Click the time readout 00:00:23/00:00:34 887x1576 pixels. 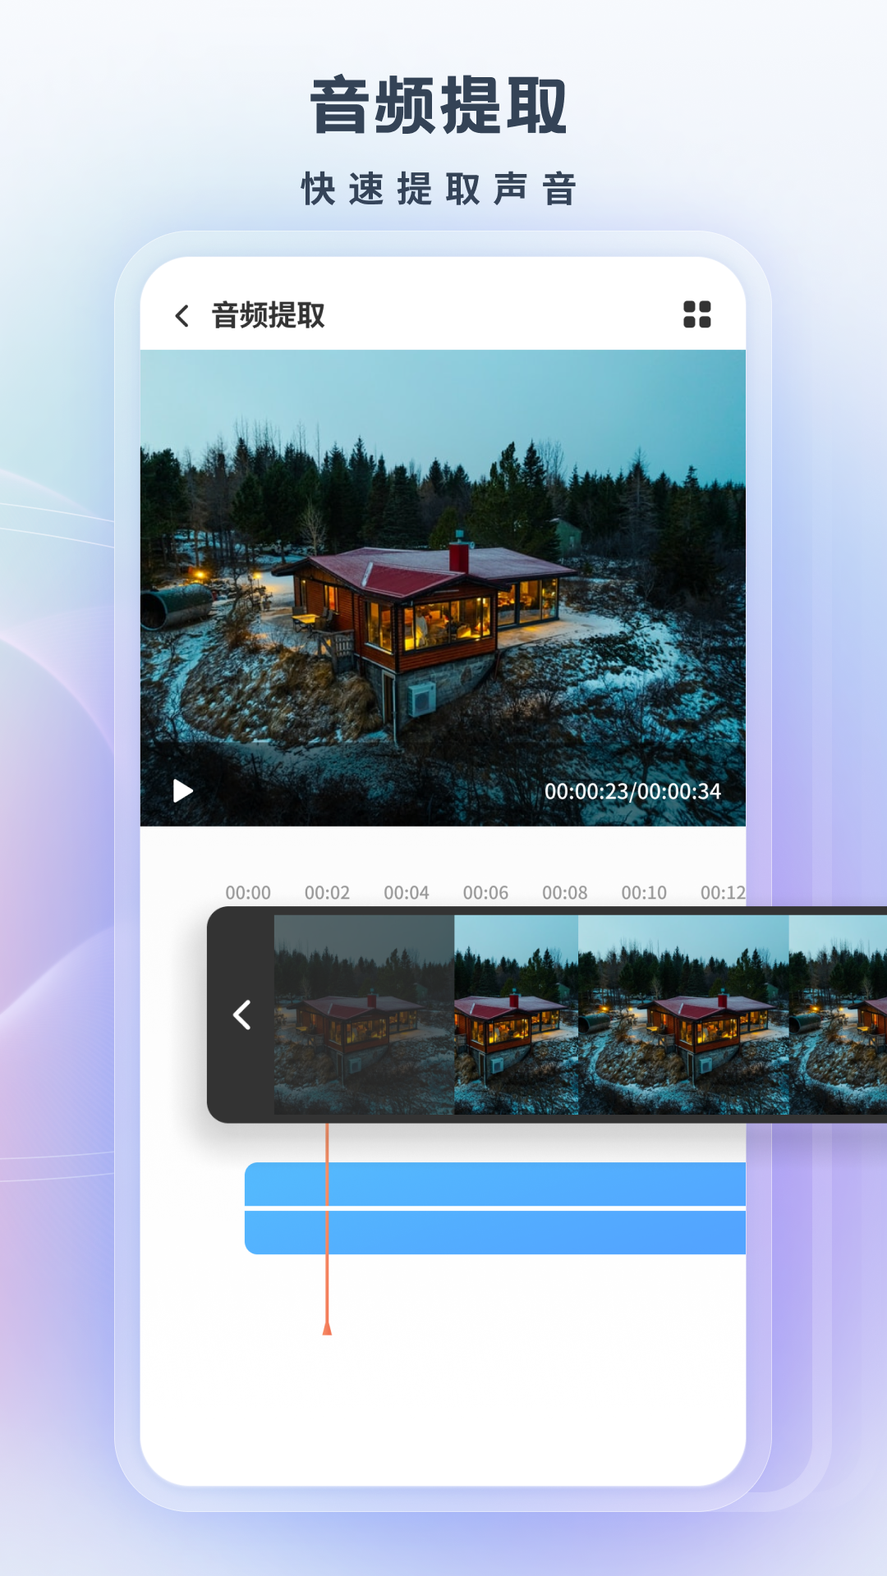pyautogui.click(x=632, y=791)
